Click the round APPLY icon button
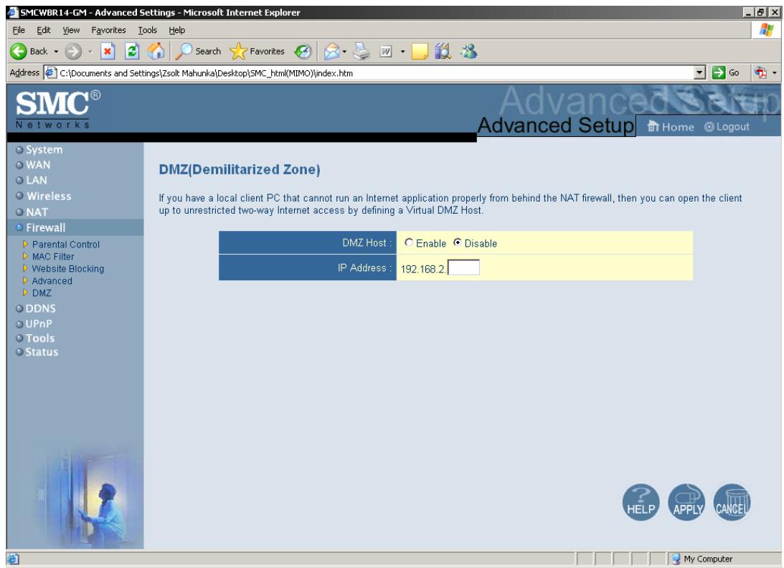Screen dimensions: 784x568 [x=686, y=502]
